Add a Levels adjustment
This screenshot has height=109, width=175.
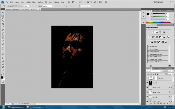pyautogui.click(x=157, y=32)
